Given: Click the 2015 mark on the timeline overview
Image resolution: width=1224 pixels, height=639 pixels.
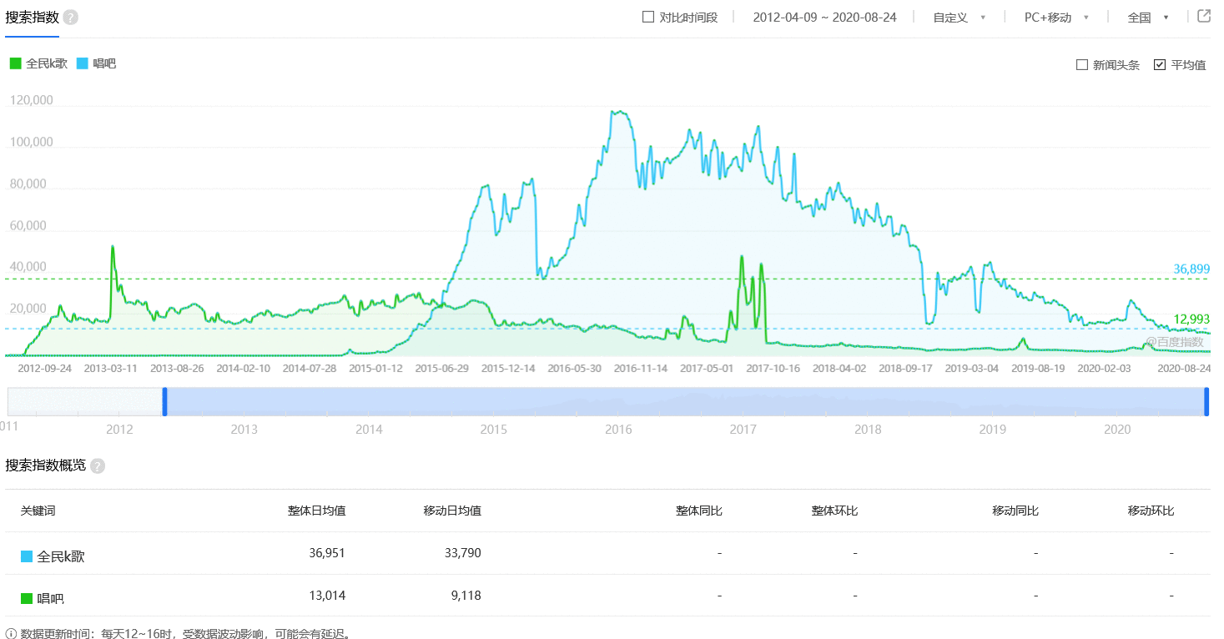Looking at the screenshot, I should pos(494,430).
